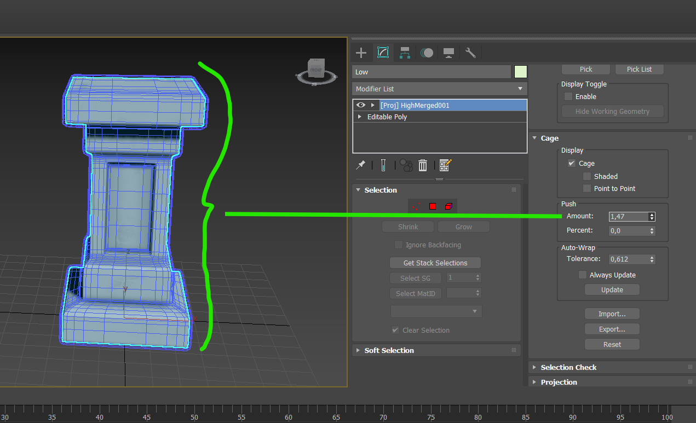
Task: Enable the Shaded cage checkbox
Action: 587,176
